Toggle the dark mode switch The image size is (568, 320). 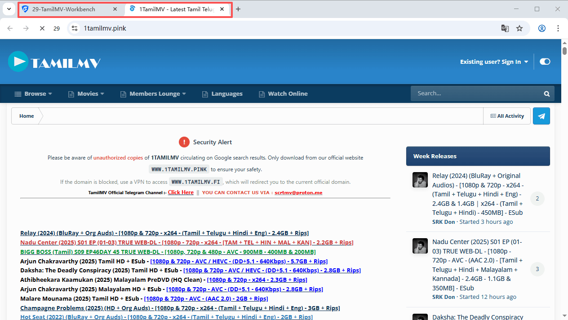coord(545,62)
